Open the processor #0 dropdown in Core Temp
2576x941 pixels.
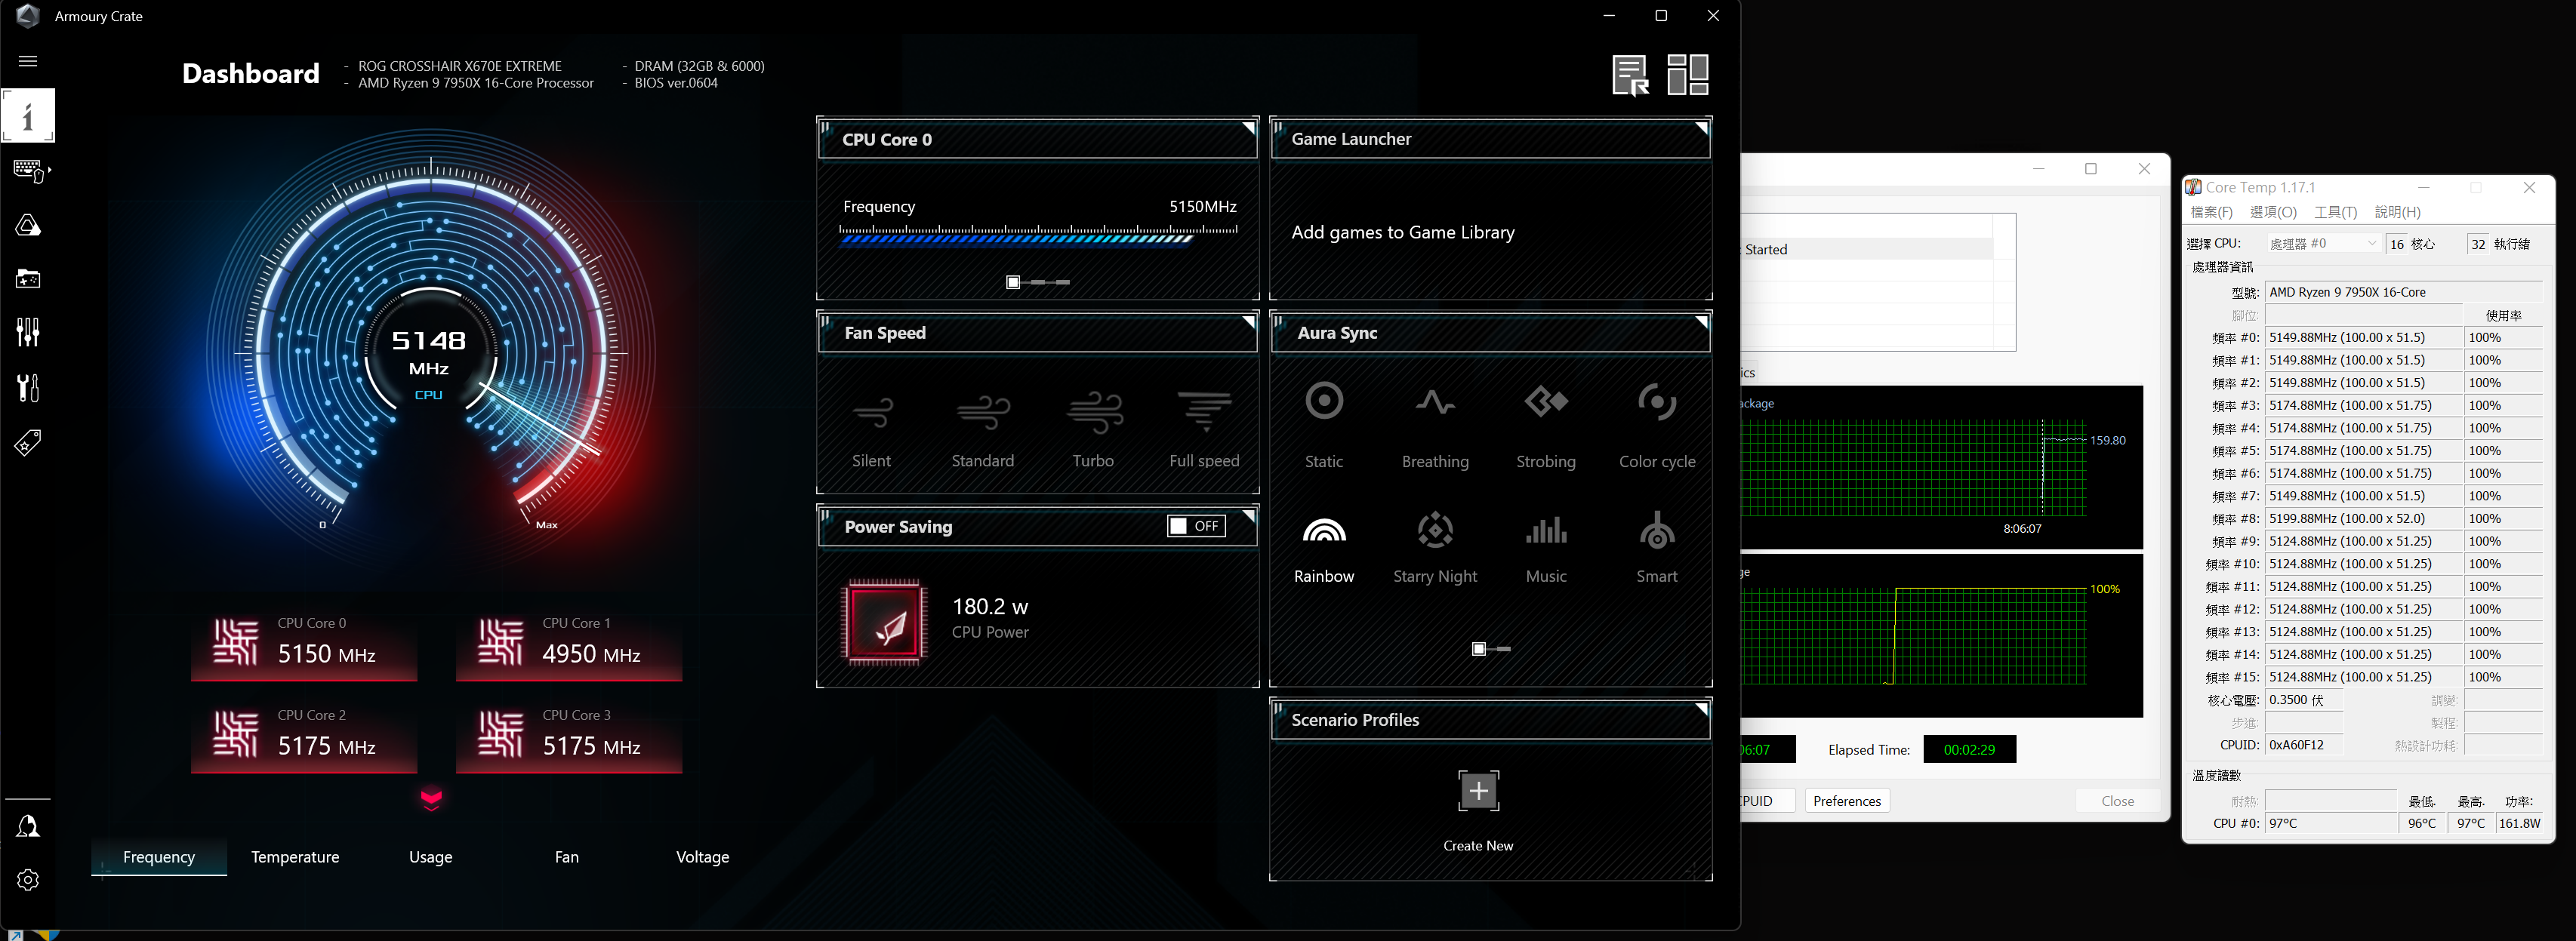tap(2322, 244)
